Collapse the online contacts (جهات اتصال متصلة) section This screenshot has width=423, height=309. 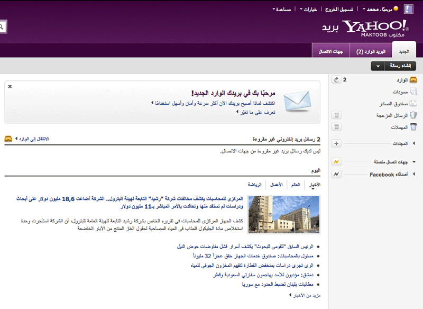coord(414,162)
